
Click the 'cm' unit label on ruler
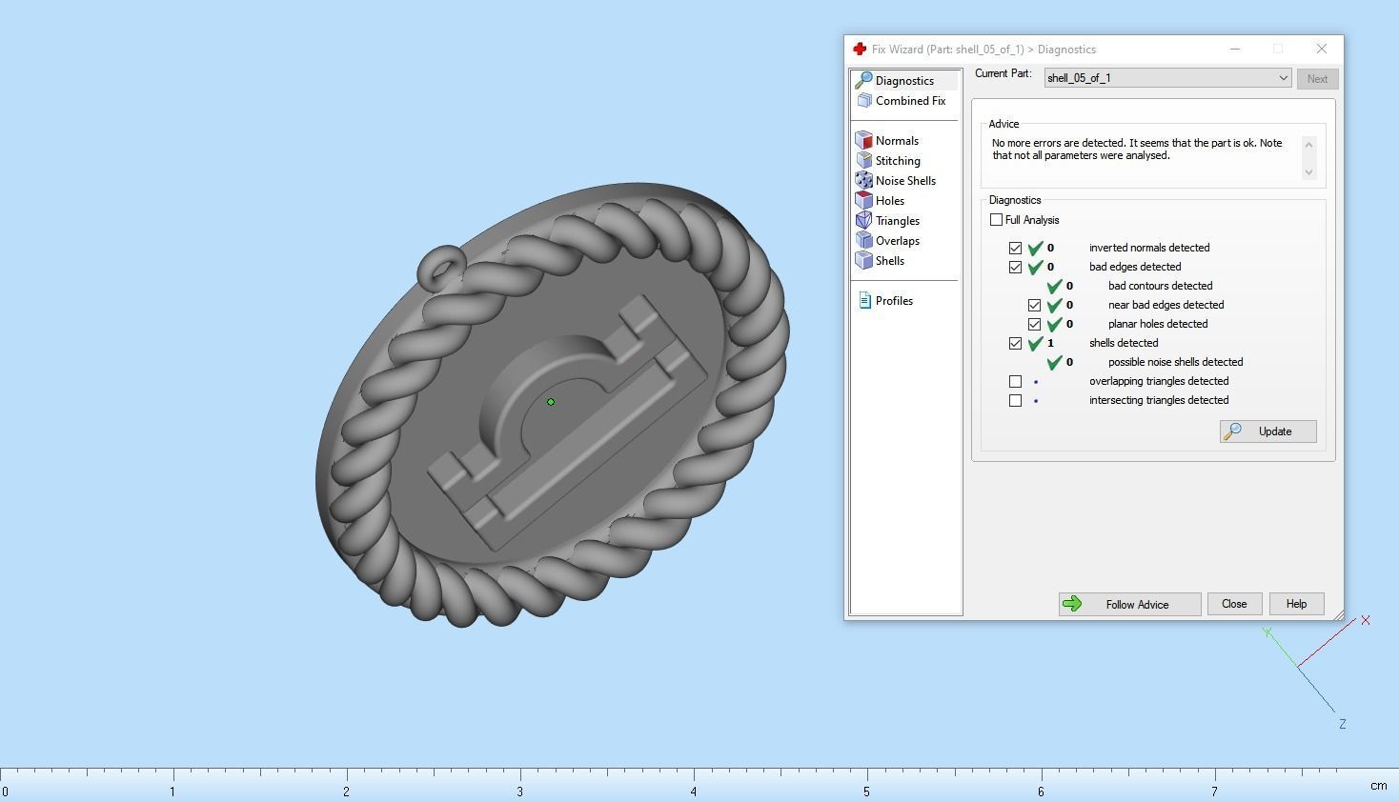pyautogui.click(x=1378, y=786)
